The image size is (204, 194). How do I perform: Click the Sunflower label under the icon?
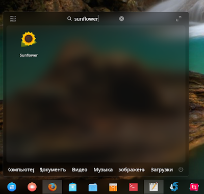[x=29, y=55]
